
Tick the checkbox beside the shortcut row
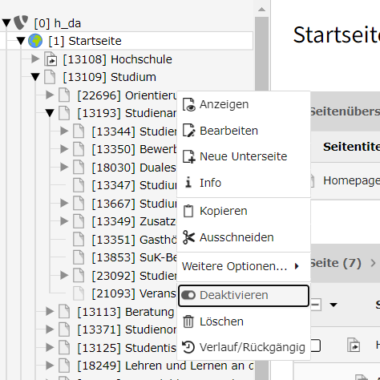(x=315, y=346)
